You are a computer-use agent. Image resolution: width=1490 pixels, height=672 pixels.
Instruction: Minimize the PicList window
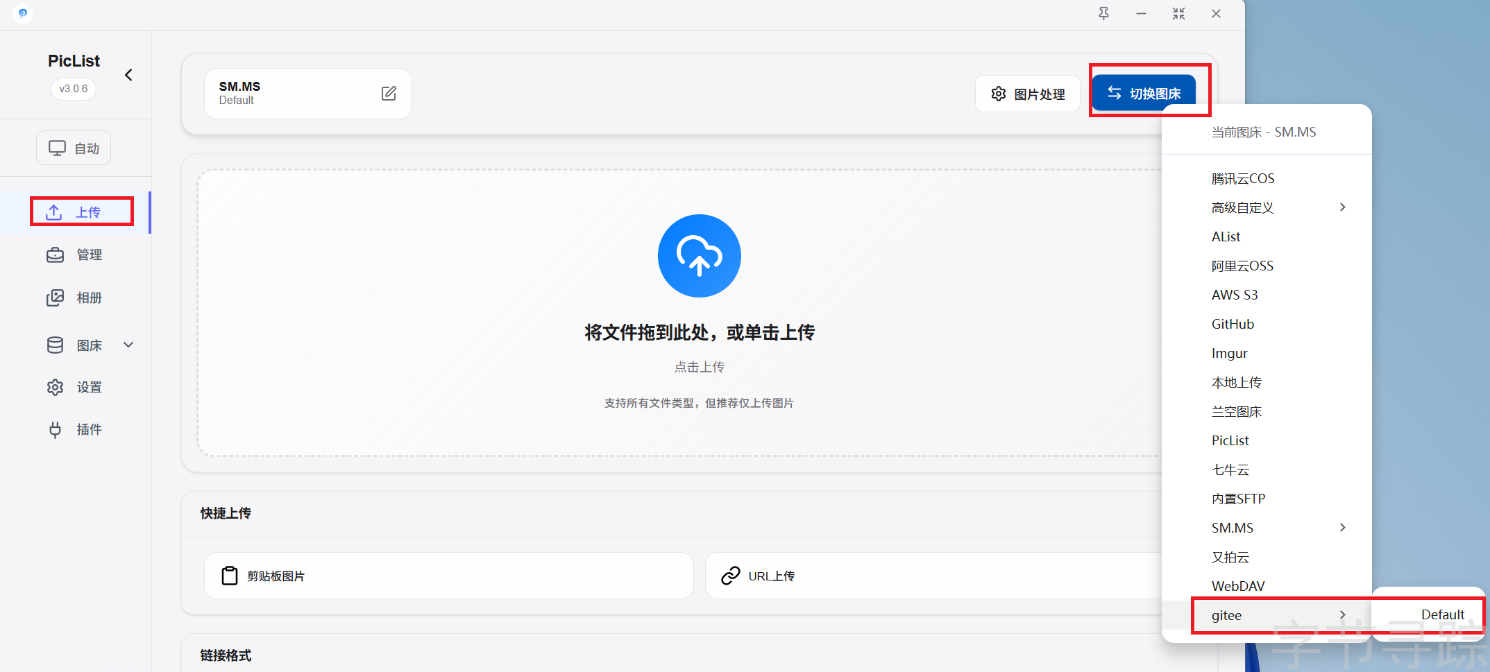(x=1141, y=13)
